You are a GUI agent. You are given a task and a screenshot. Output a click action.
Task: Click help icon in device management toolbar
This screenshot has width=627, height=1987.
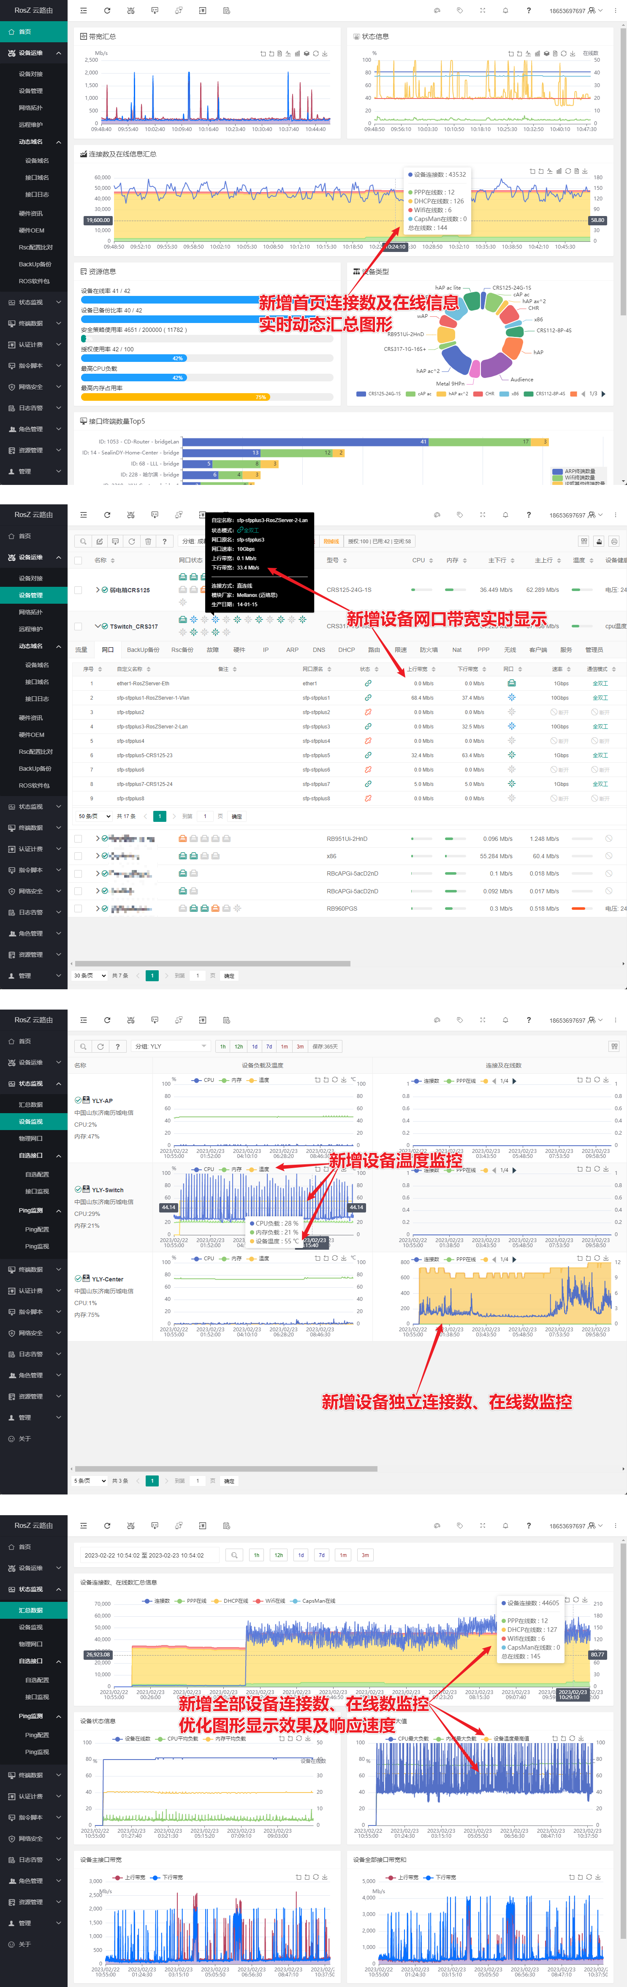pos(164,542)
